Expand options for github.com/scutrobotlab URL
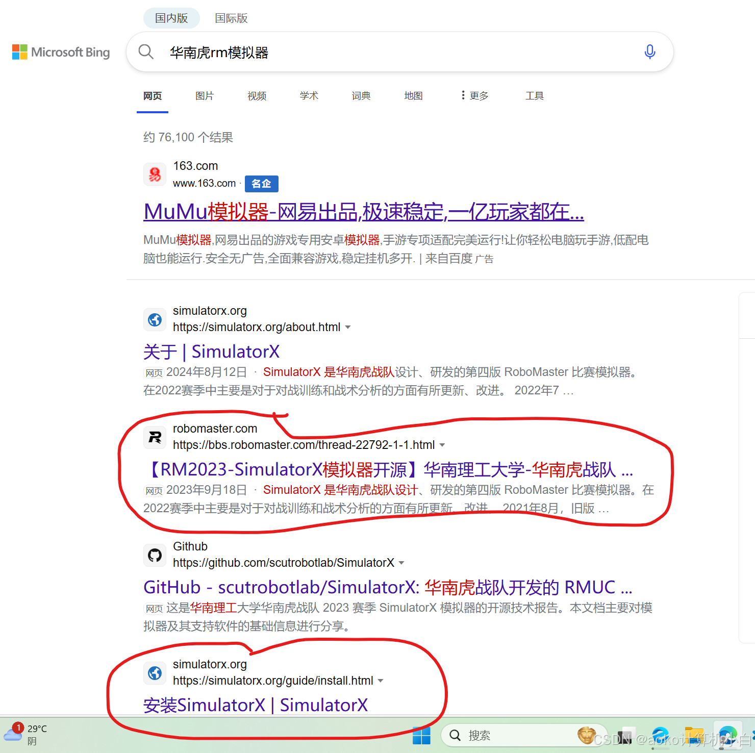The image size is (755, 753). click(x=401, y=563)
